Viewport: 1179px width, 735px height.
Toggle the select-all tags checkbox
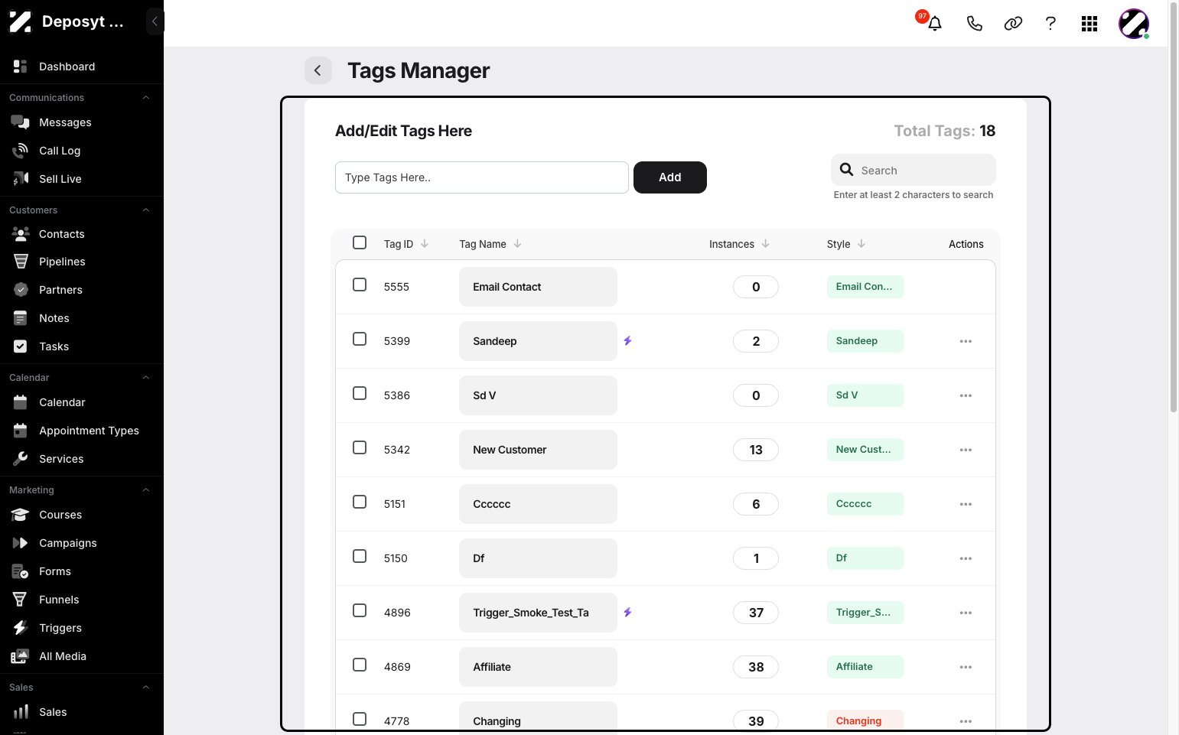pos(360,242)
